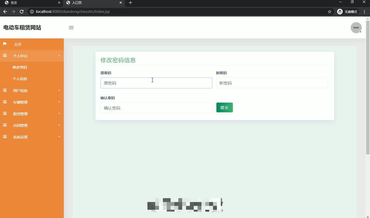The width and height of the screenshot is (370, 218).
Task: Click the back navigation arrow
Action: [5, 12]
